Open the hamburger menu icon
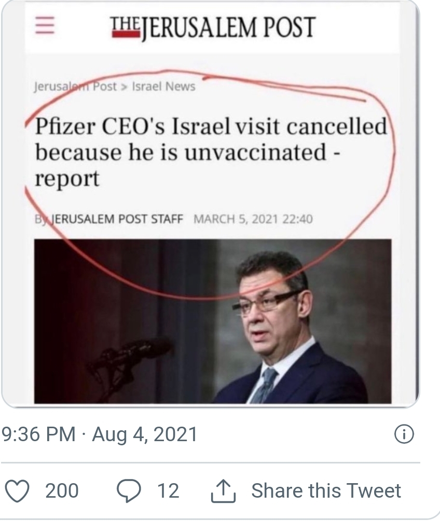The height and width of the screenshot is (521, 440). pyautogui.click(x=45, y=26)
